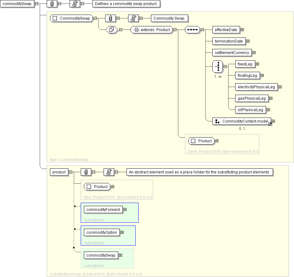294x277 pixels.
Task: Expand the floatingLeg element
Action: click(x=263, y=76)
